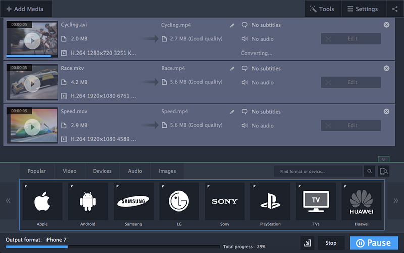Remove Speed.mov from the list
404x253 pixels.
[x=386, y=111]
